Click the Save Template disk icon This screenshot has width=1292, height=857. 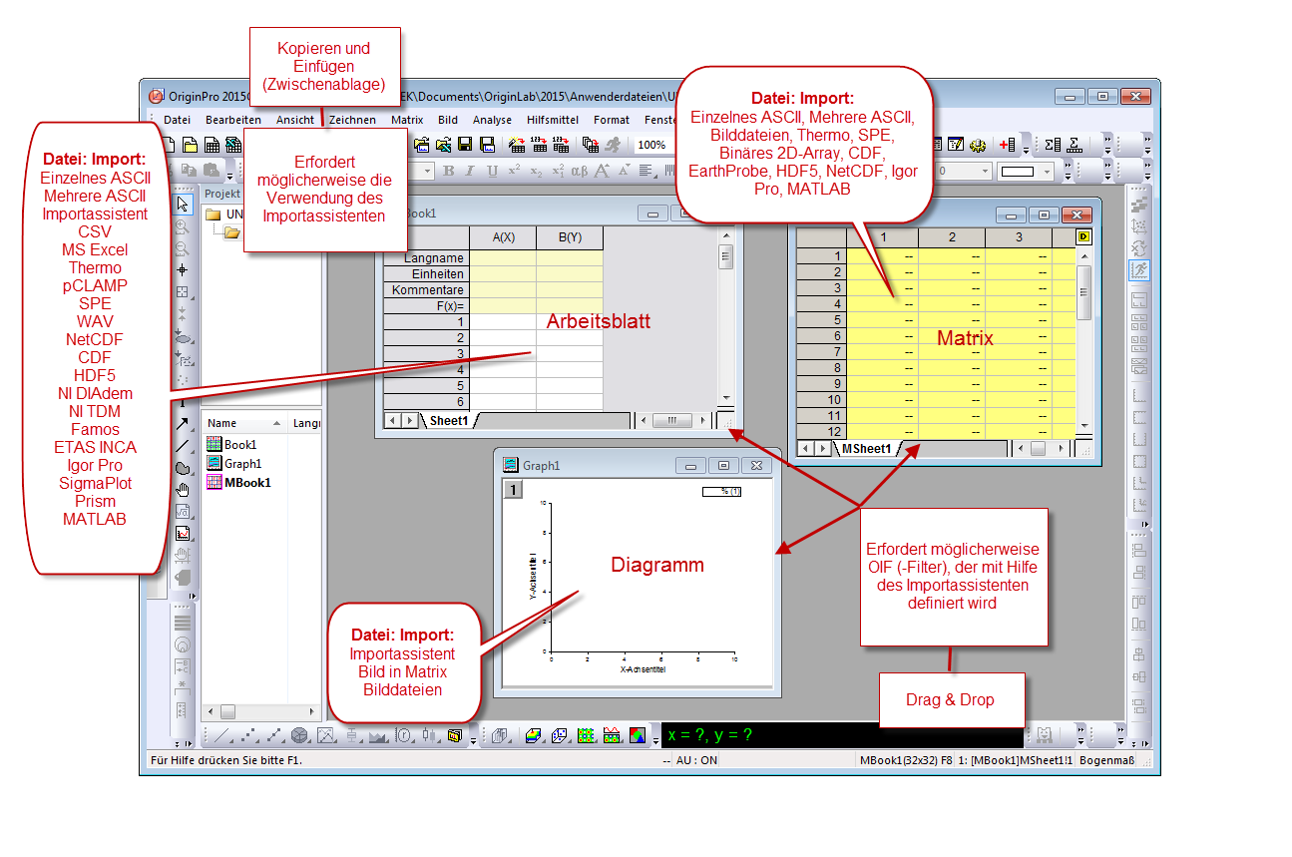click(487, 145)
